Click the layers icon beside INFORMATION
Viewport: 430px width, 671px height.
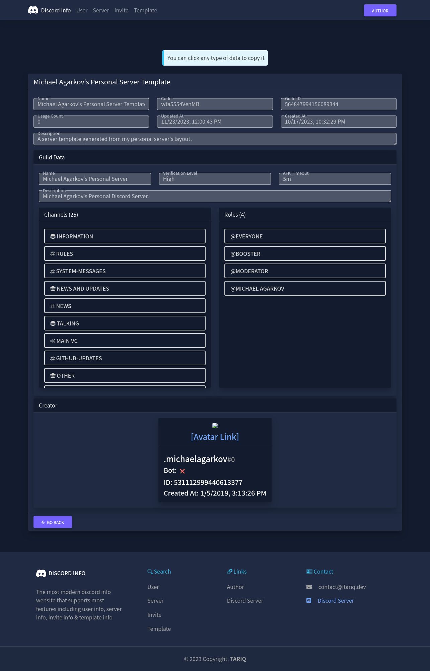(53, 236)
